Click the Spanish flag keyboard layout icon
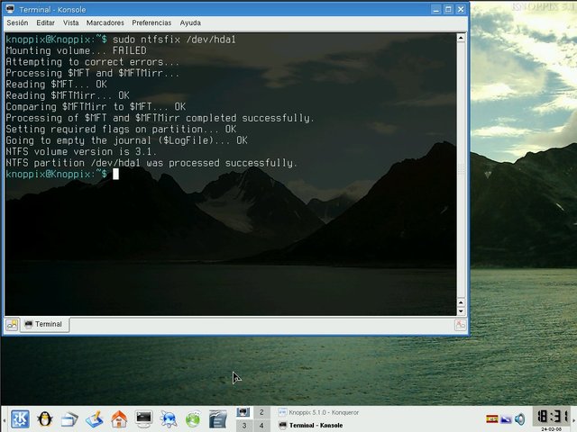This screenshot has height=432, width=577. (492, 418)
